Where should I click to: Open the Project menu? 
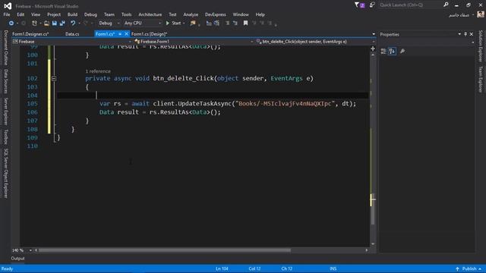(54, 14)
